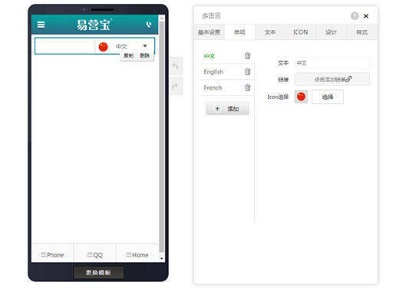Click the help icon in panel header
Screen dimensions: 396x302
(355, 16)
